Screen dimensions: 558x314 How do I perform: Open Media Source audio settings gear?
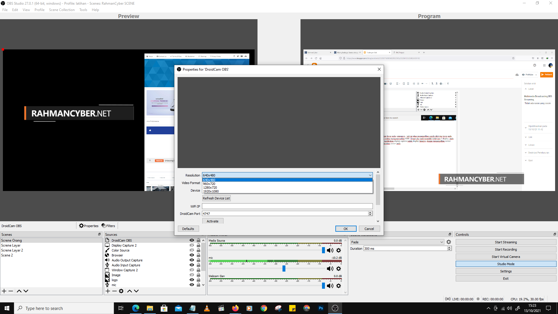click(339, 250)
